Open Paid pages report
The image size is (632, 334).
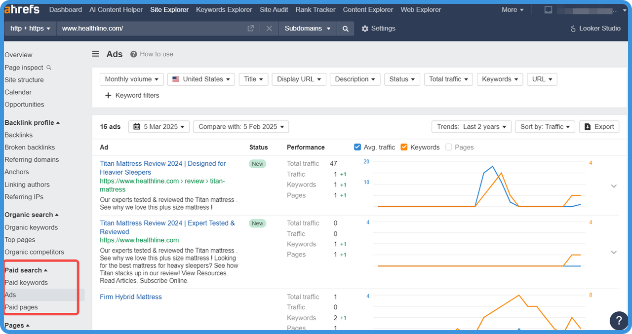pos(21,307)
